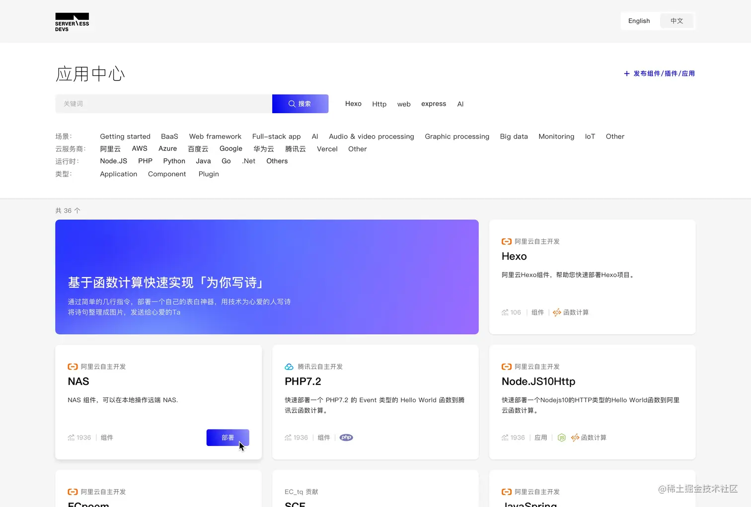Click the download count icon on Hexo card

(x=505, y=312)
